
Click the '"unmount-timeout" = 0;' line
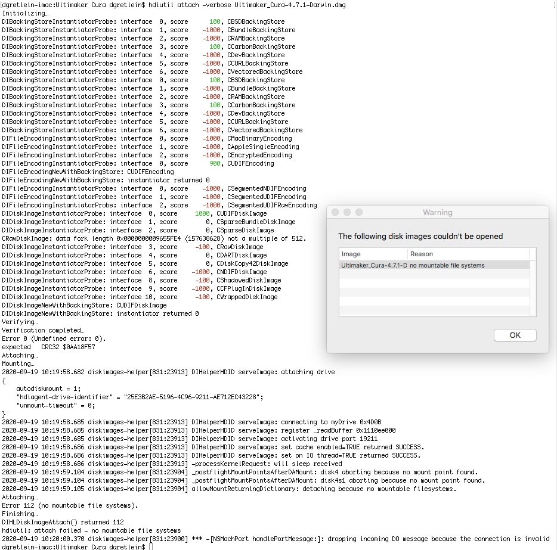pos(55,405)
